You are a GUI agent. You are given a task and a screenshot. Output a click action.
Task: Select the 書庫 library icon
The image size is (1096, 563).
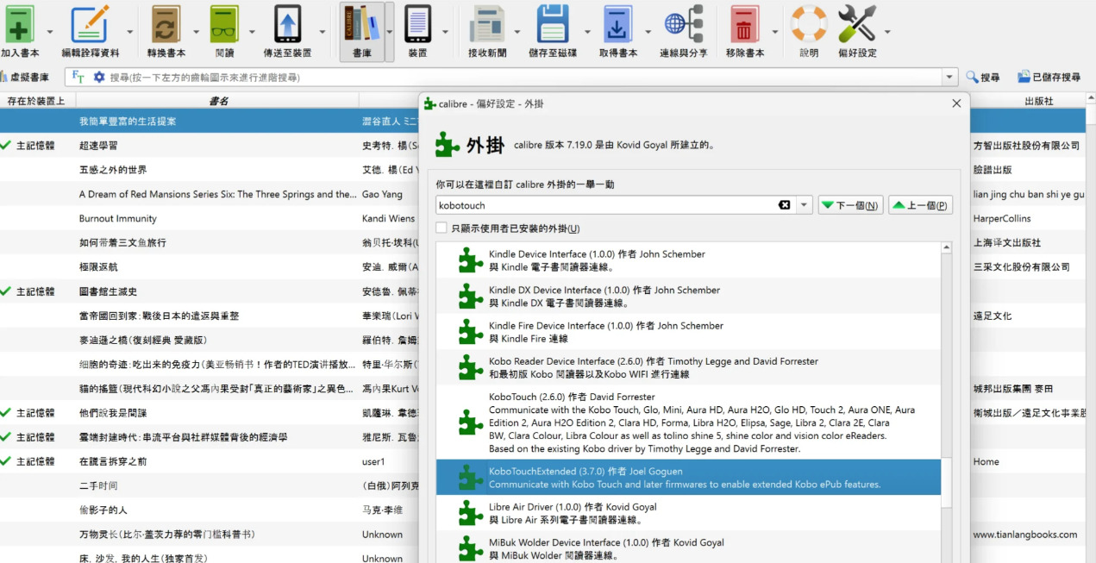361,24
